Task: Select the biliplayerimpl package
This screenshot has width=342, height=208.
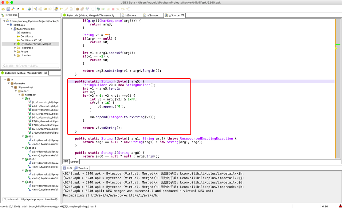Action: click(x=25, y=87)
